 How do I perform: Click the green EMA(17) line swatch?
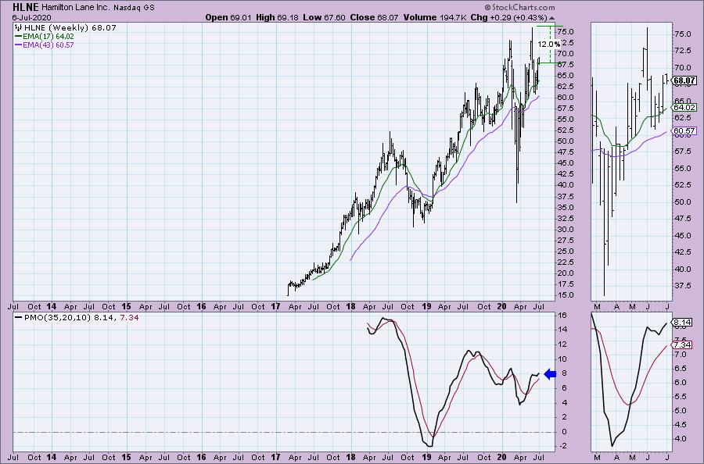coord(19,36)
